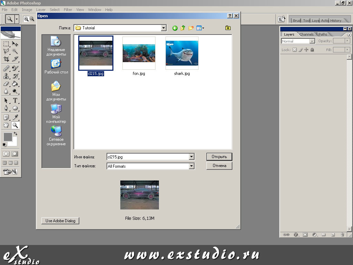Select the Path Selection arrow tool
The image size is (353, 265).
(6, 100)
